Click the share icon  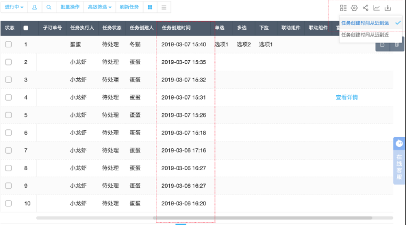pyautogui.click(x=365, y=7)
